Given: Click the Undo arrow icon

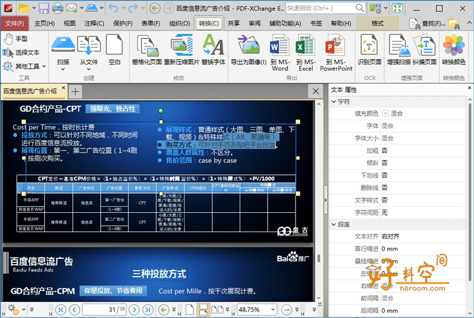Looking at the screenshot, I should (x=113, y=8).
